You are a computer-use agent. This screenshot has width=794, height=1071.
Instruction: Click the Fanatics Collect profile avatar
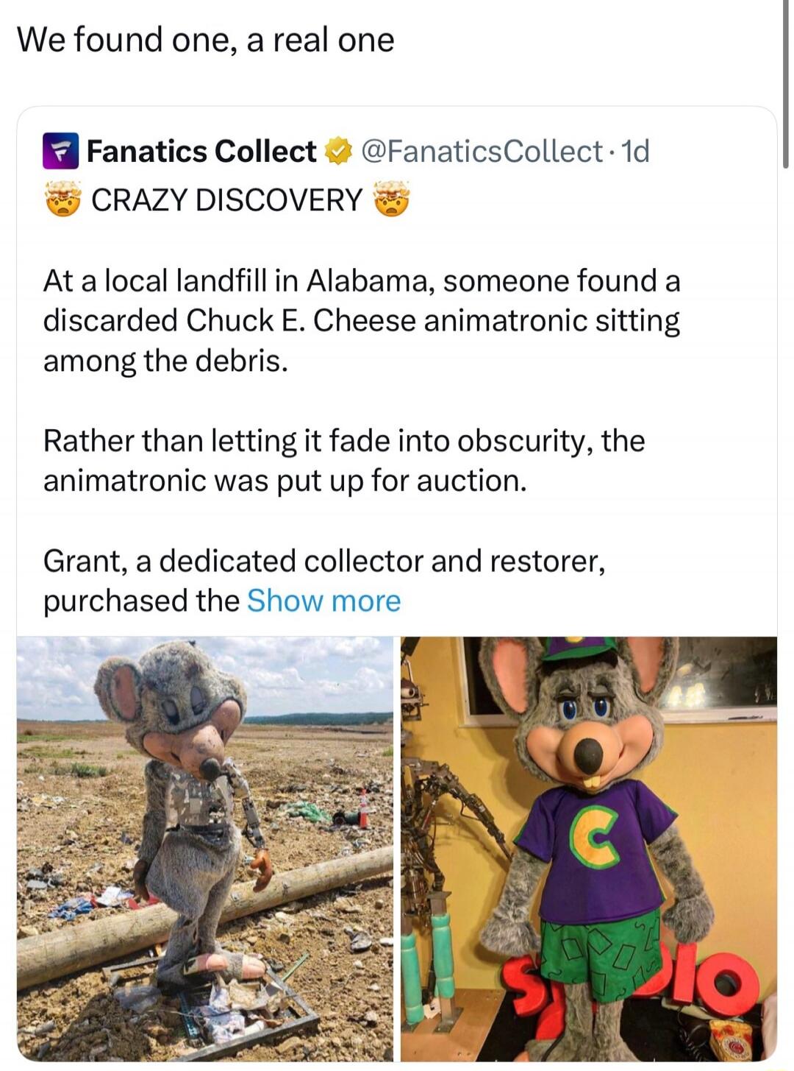coord(61,150)
